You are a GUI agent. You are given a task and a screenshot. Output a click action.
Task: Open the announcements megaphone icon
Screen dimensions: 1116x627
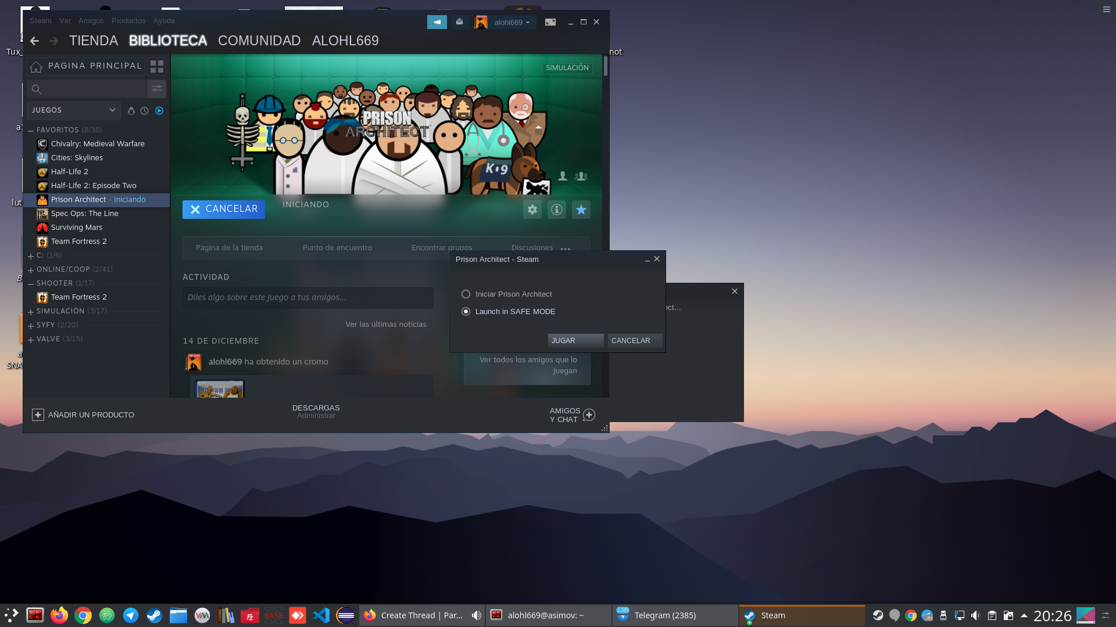tap(437, 22)
